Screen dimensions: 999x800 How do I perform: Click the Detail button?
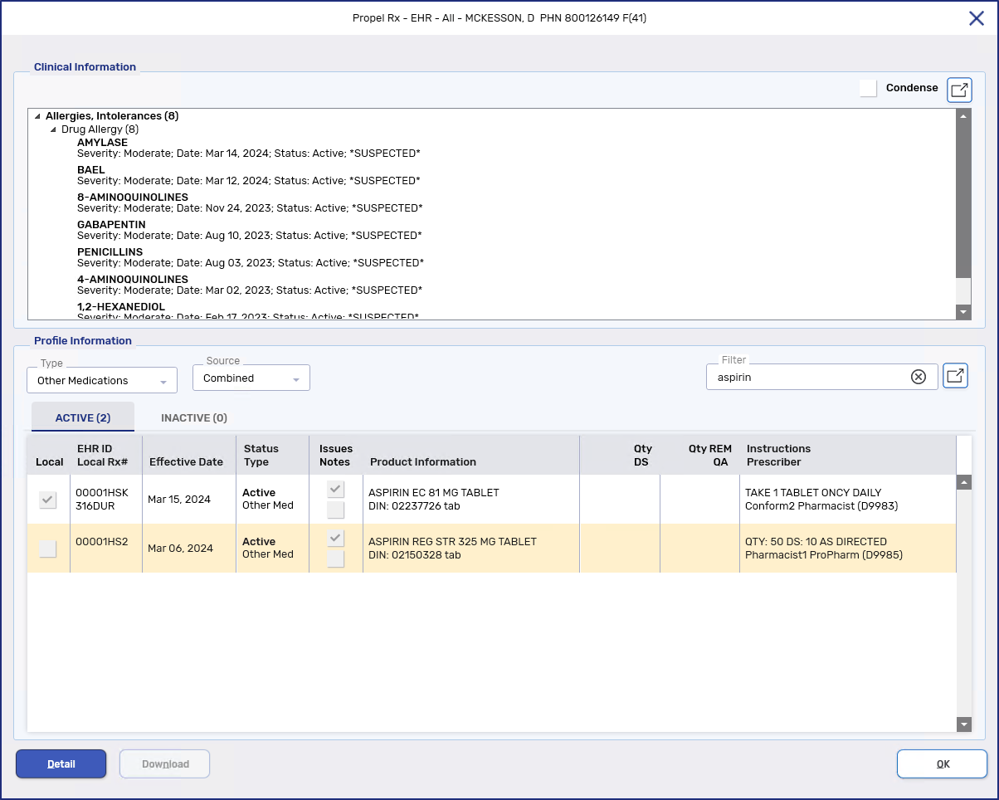(x=61, y=764)
